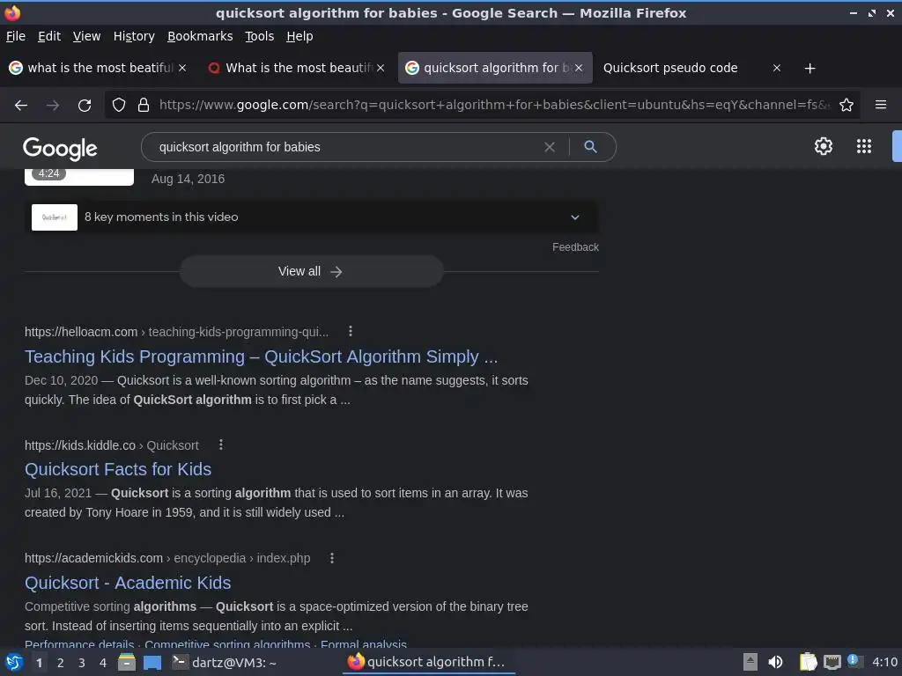Click the helloacm.com result URL text

click(176, 332)
